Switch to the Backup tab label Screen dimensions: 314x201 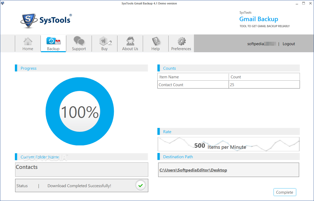53,49
